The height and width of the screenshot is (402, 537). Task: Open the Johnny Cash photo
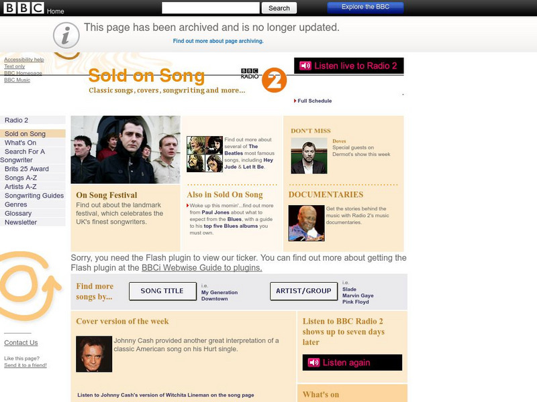click(x=94, y=354)
